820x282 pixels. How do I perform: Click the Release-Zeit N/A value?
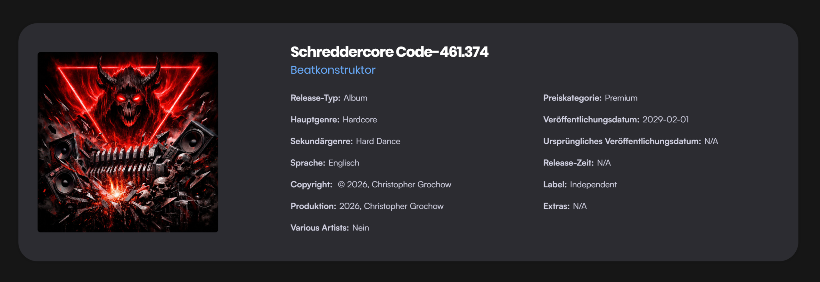[x=603, y=163]
